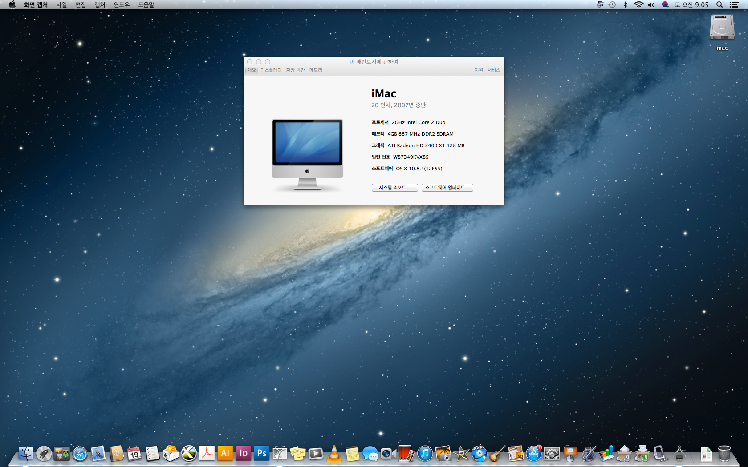Click the 소프트웨어 업데이트... button
Screen dimensions: 748x467
coord(447,188)
